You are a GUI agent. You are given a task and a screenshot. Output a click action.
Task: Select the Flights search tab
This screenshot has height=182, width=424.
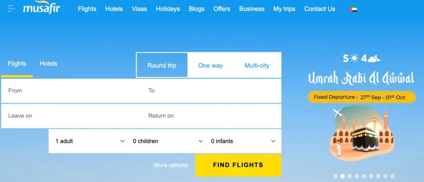coord(17,64)
